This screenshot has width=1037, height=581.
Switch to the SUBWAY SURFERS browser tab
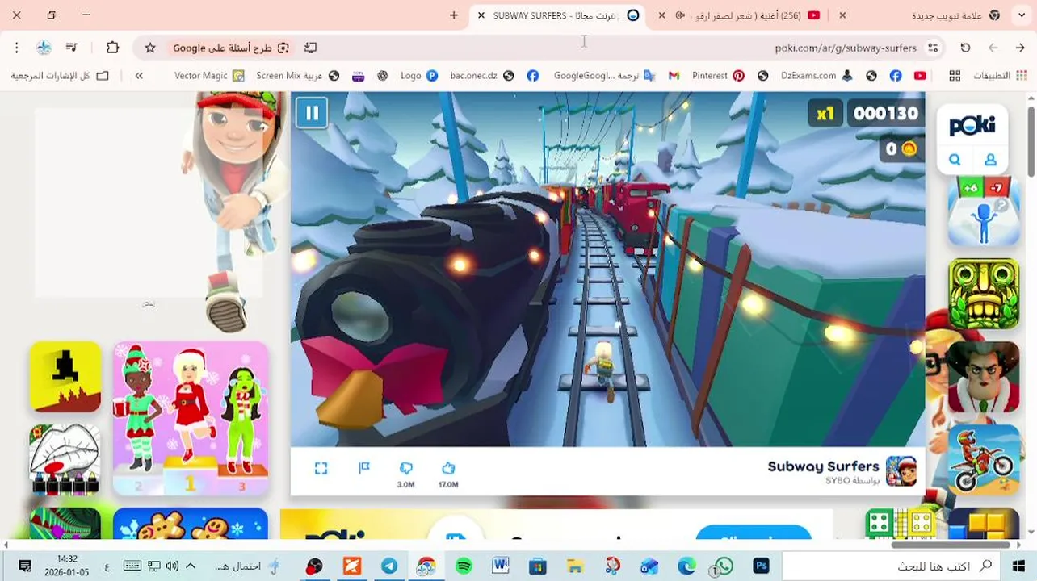557,15
